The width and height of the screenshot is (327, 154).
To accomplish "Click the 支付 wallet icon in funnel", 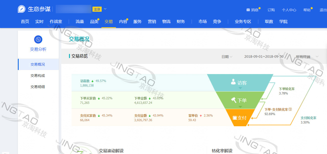I will (x=235, y=118).
